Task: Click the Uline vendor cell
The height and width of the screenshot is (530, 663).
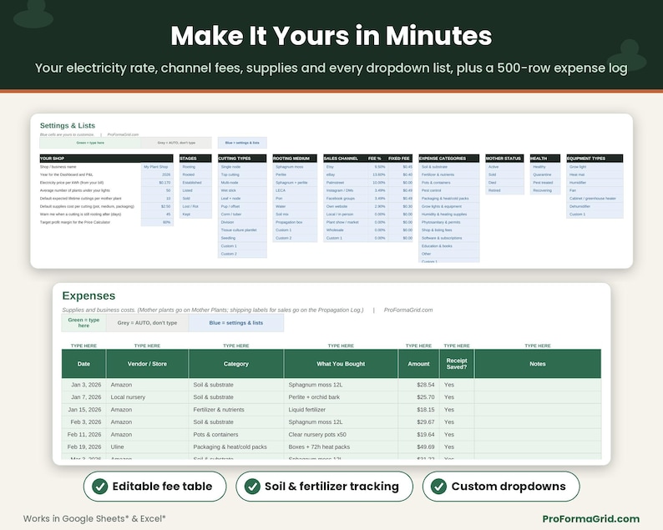Action: coord(147,447)
